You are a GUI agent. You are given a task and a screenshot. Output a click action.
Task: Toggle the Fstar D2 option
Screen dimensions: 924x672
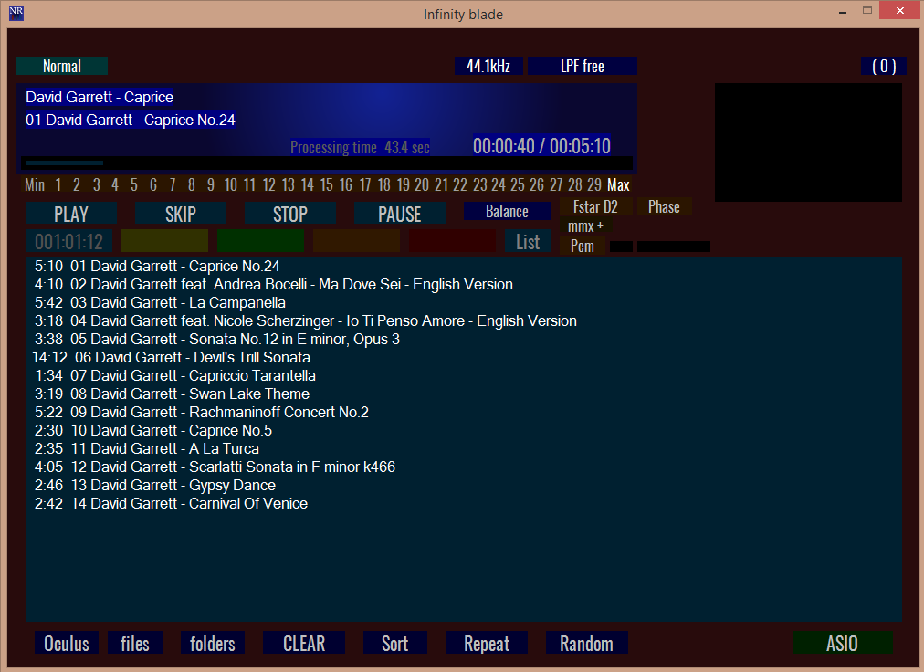[x=596, y=207]
